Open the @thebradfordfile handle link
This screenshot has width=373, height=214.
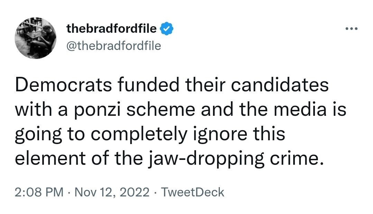coord(113,45)
